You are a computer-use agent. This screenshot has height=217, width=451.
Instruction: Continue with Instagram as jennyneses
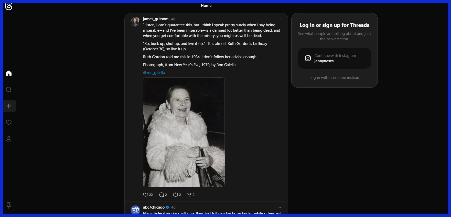334,58
